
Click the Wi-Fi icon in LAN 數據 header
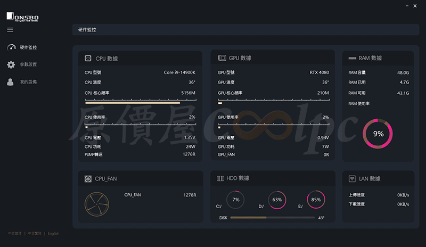tap(352, 179)
